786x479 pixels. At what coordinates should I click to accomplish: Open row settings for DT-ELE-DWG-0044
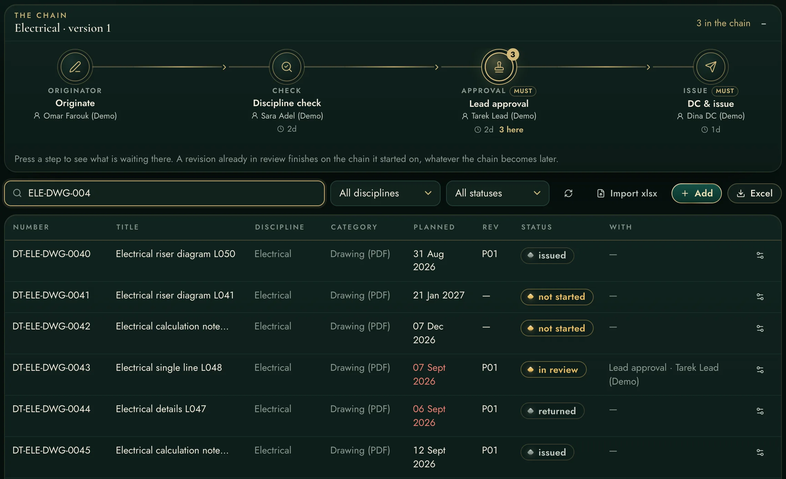click(760, 411)
